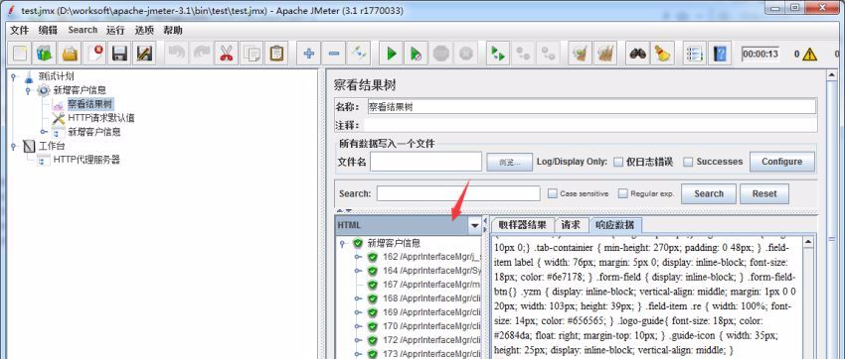Collapse the 测试计划 tree node
The width and height of the screenshot is (845, 359).
14,76
